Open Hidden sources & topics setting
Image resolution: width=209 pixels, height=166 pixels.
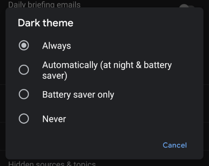coord(52,163)
